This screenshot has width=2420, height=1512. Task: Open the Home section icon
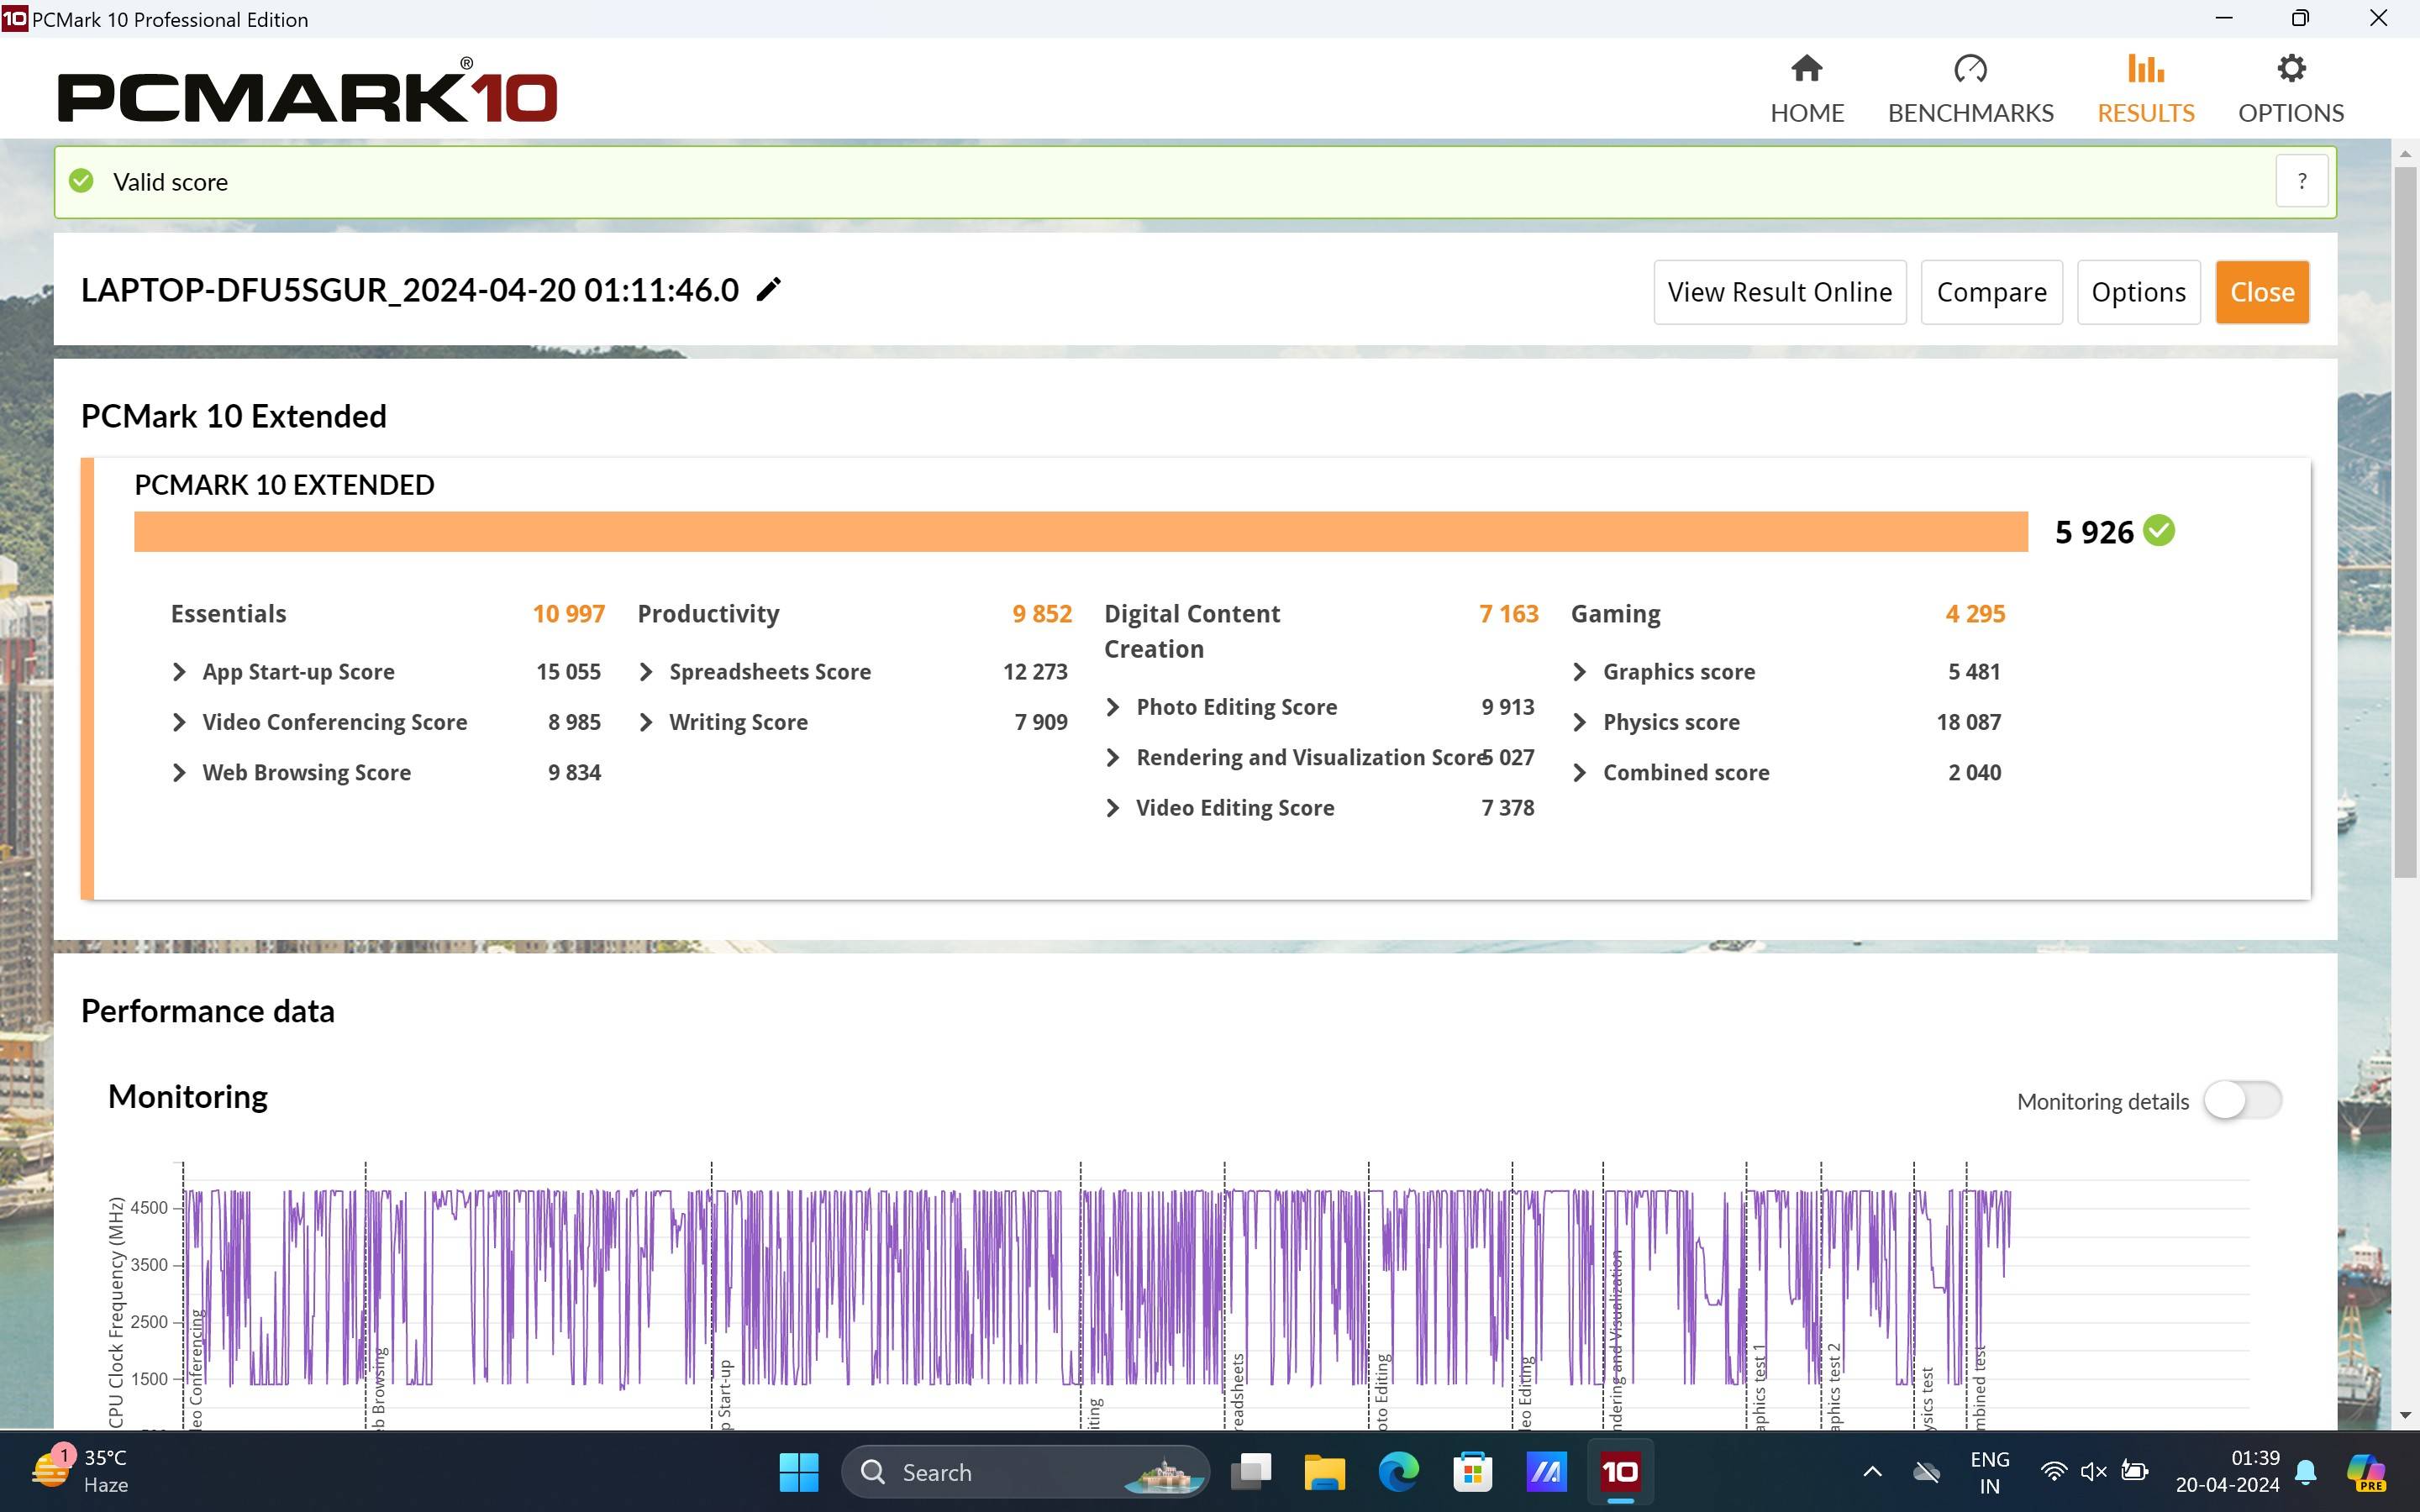[1806, 70]
